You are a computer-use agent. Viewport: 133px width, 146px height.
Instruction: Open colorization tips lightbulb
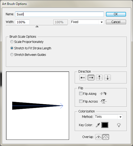click(119, 125)
